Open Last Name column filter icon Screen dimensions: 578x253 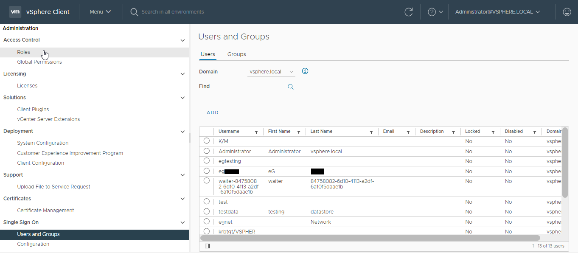[371, 132]
